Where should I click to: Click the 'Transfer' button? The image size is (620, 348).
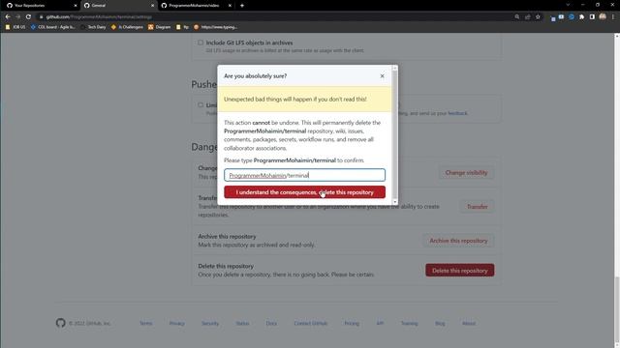point(477,206)
